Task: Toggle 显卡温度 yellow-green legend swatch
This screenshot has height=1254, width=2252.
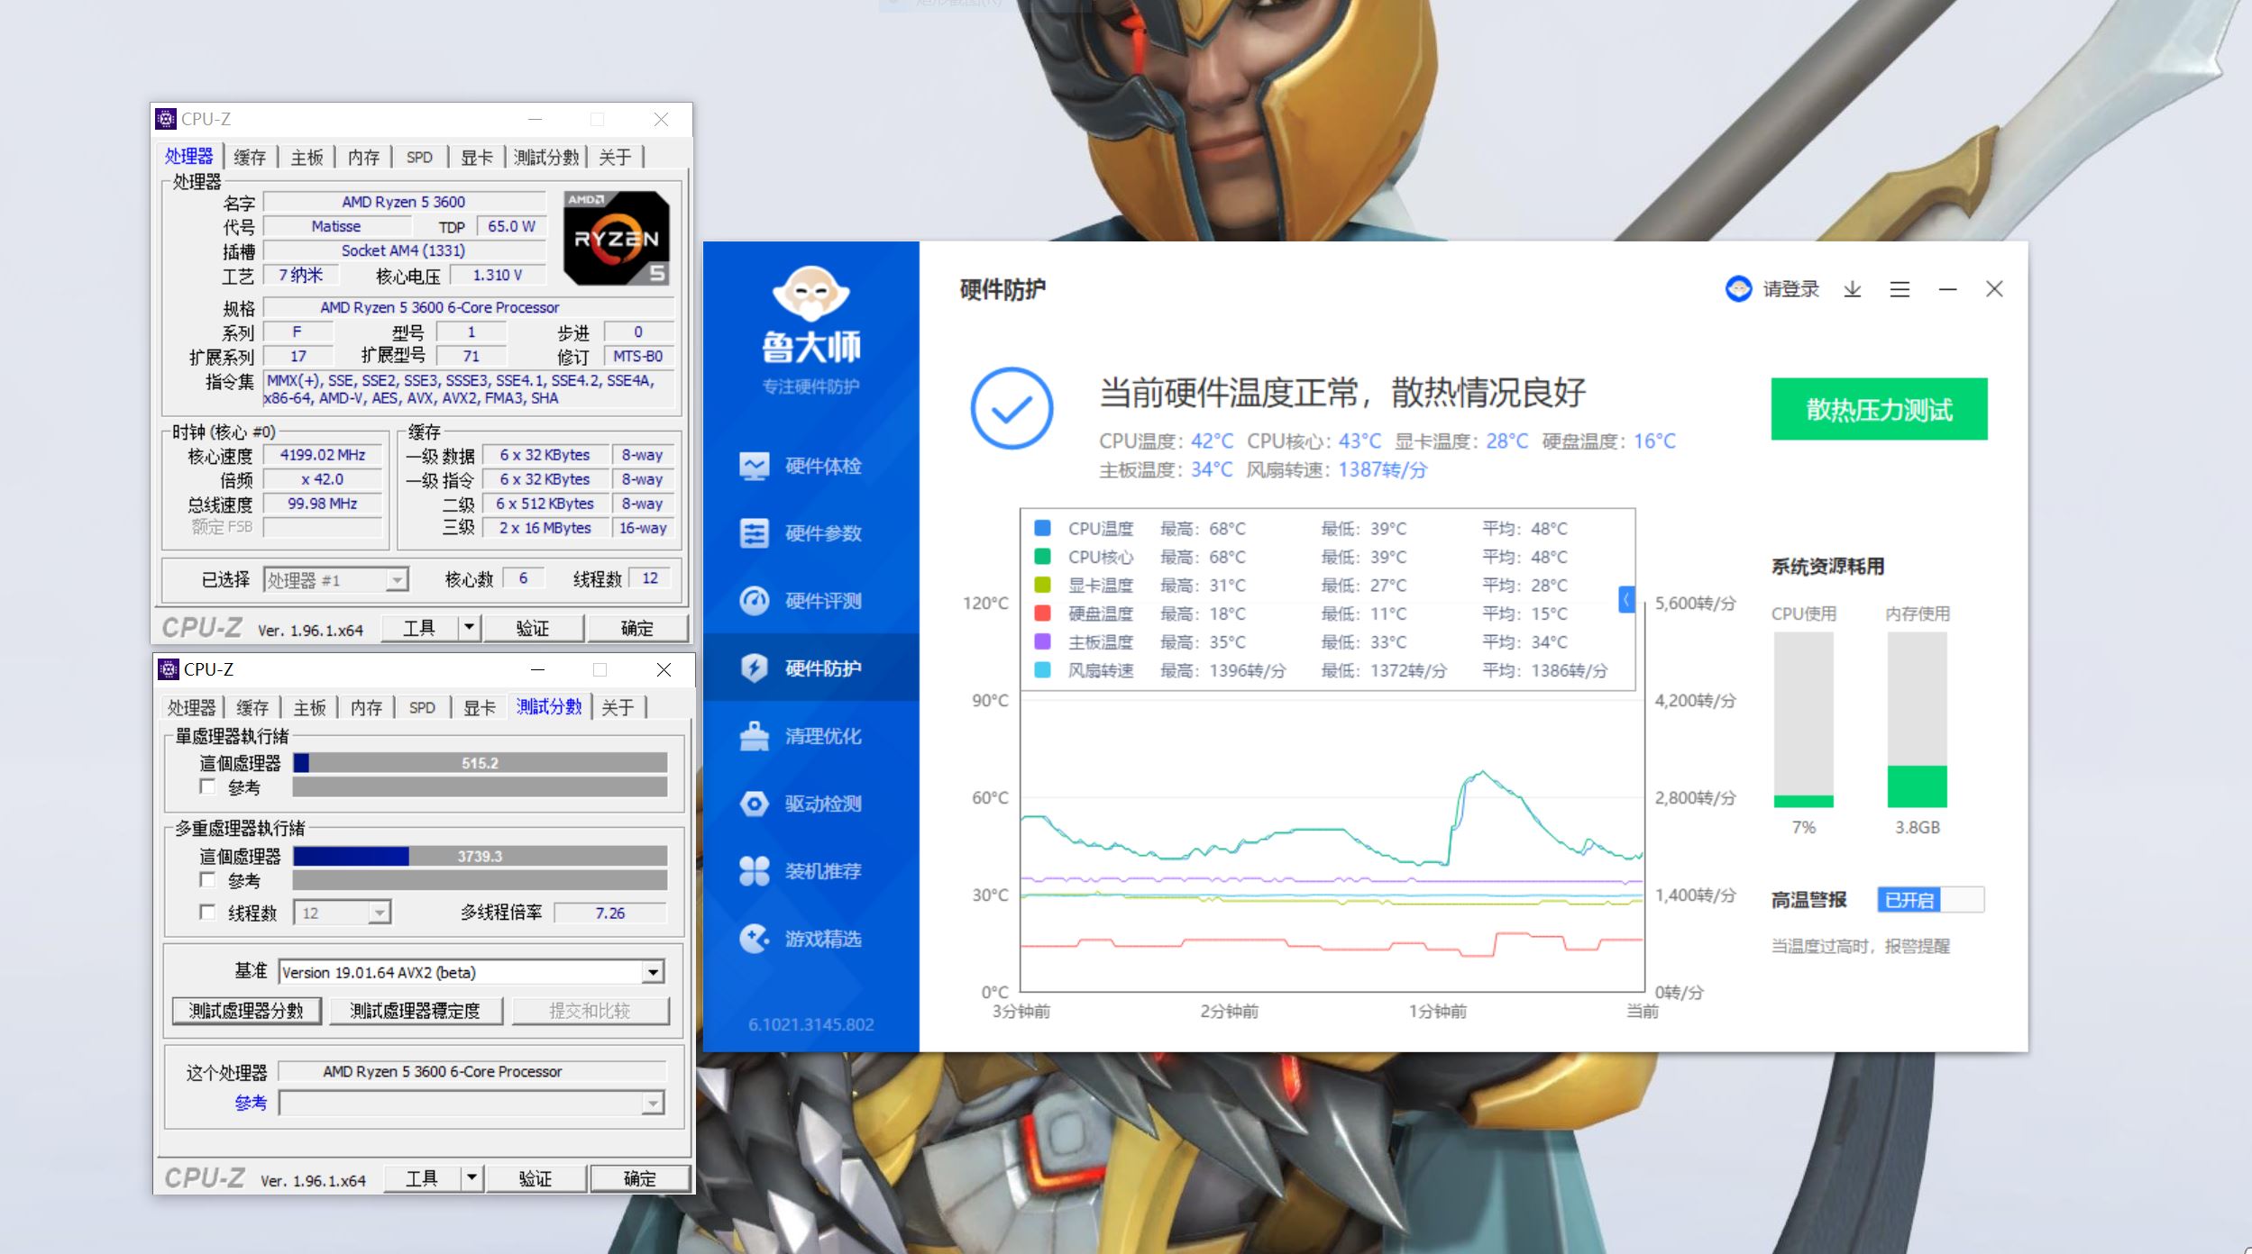Action: pos(1043,585)
